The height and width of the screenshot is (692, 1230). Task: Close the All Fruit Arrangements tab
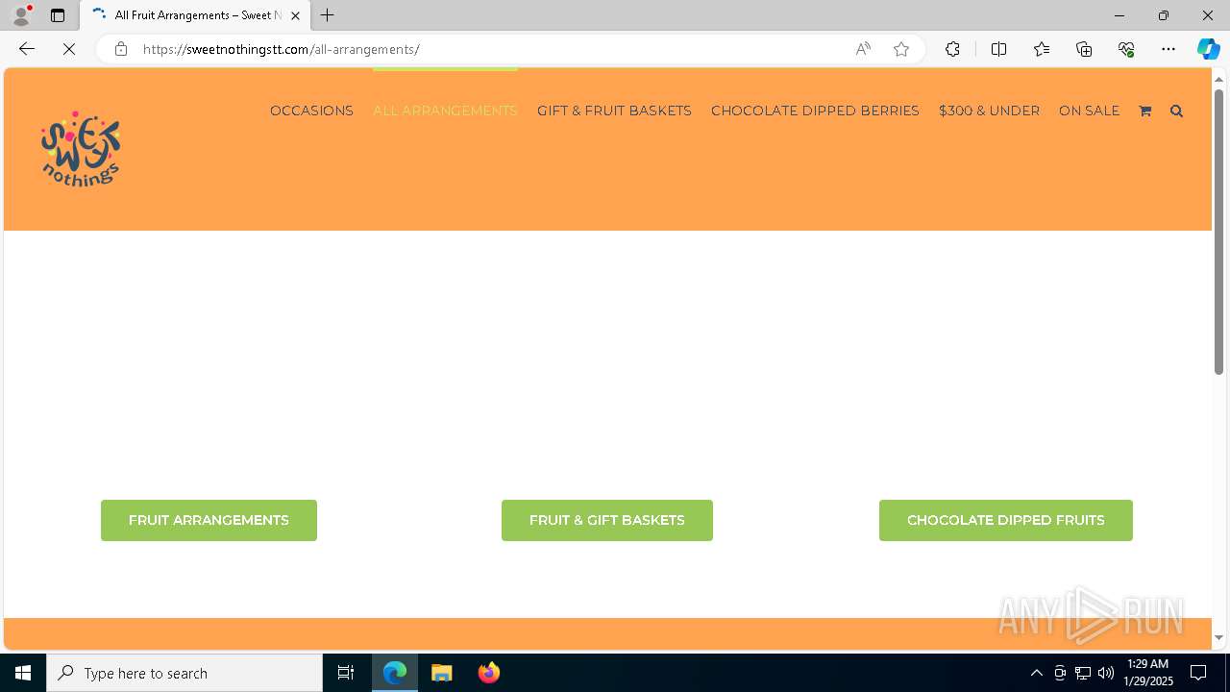(295, 15)
